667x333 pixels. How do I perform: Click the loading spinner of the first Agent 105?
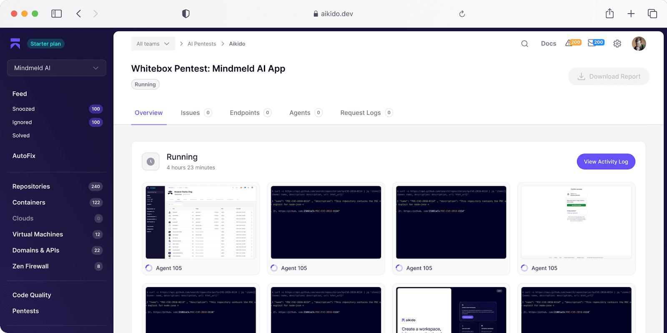click(x=149, y=268)
